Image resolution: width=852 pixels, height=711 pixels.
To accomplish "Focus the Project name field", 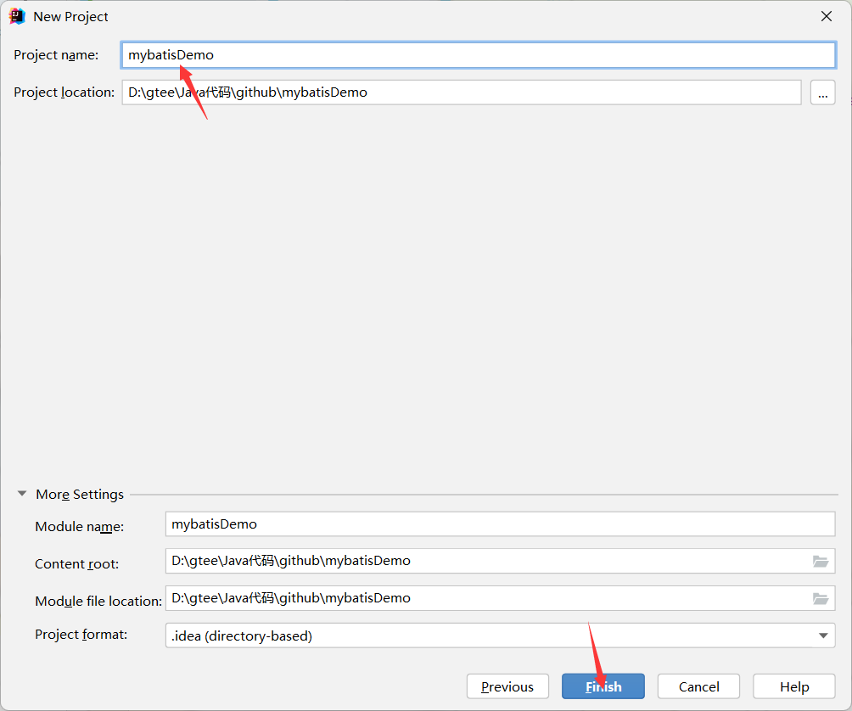I will (478, 55).
